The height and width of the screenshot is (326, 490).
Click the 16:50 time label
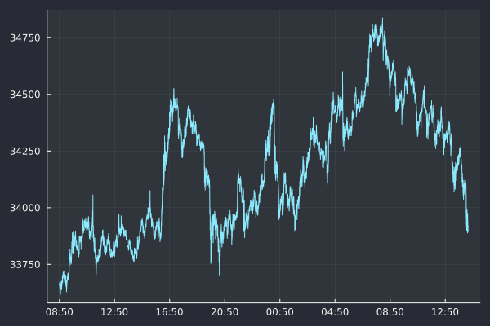pos(170,312)
